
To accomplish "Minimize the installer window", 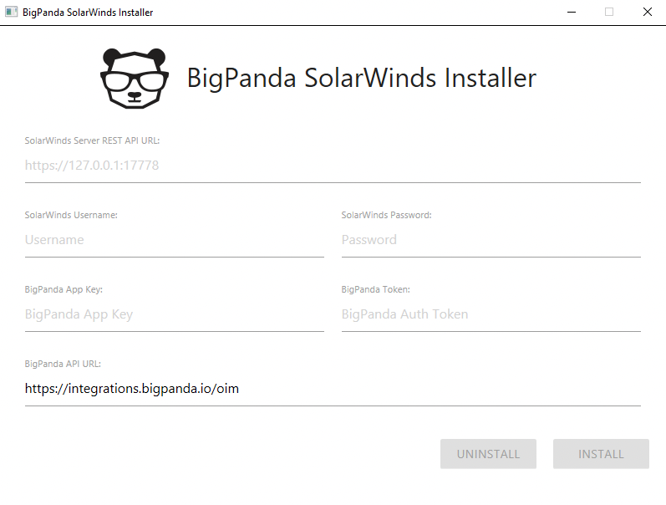I will (x=571, y=13).
